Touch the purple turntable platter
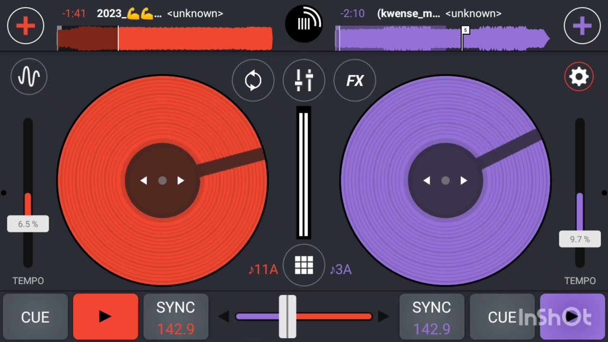 [x=446, y=180]
